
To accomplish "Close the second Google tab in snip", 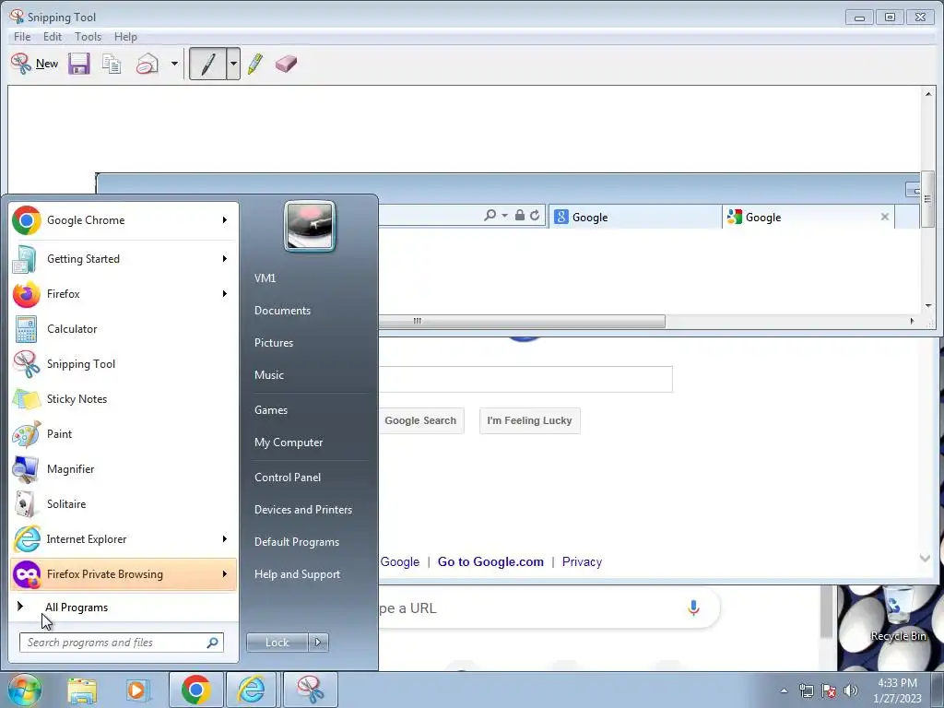I will 884,217.
